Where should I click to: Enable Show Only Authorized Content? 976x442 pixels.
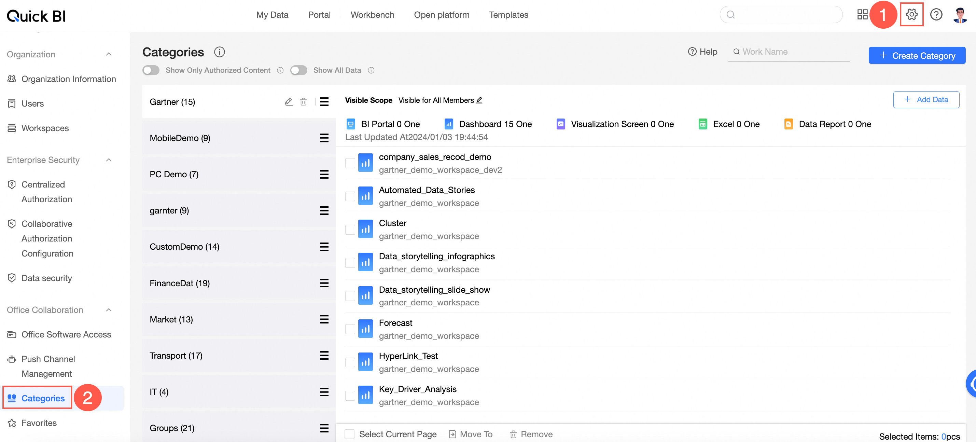(x=151, y=70)
